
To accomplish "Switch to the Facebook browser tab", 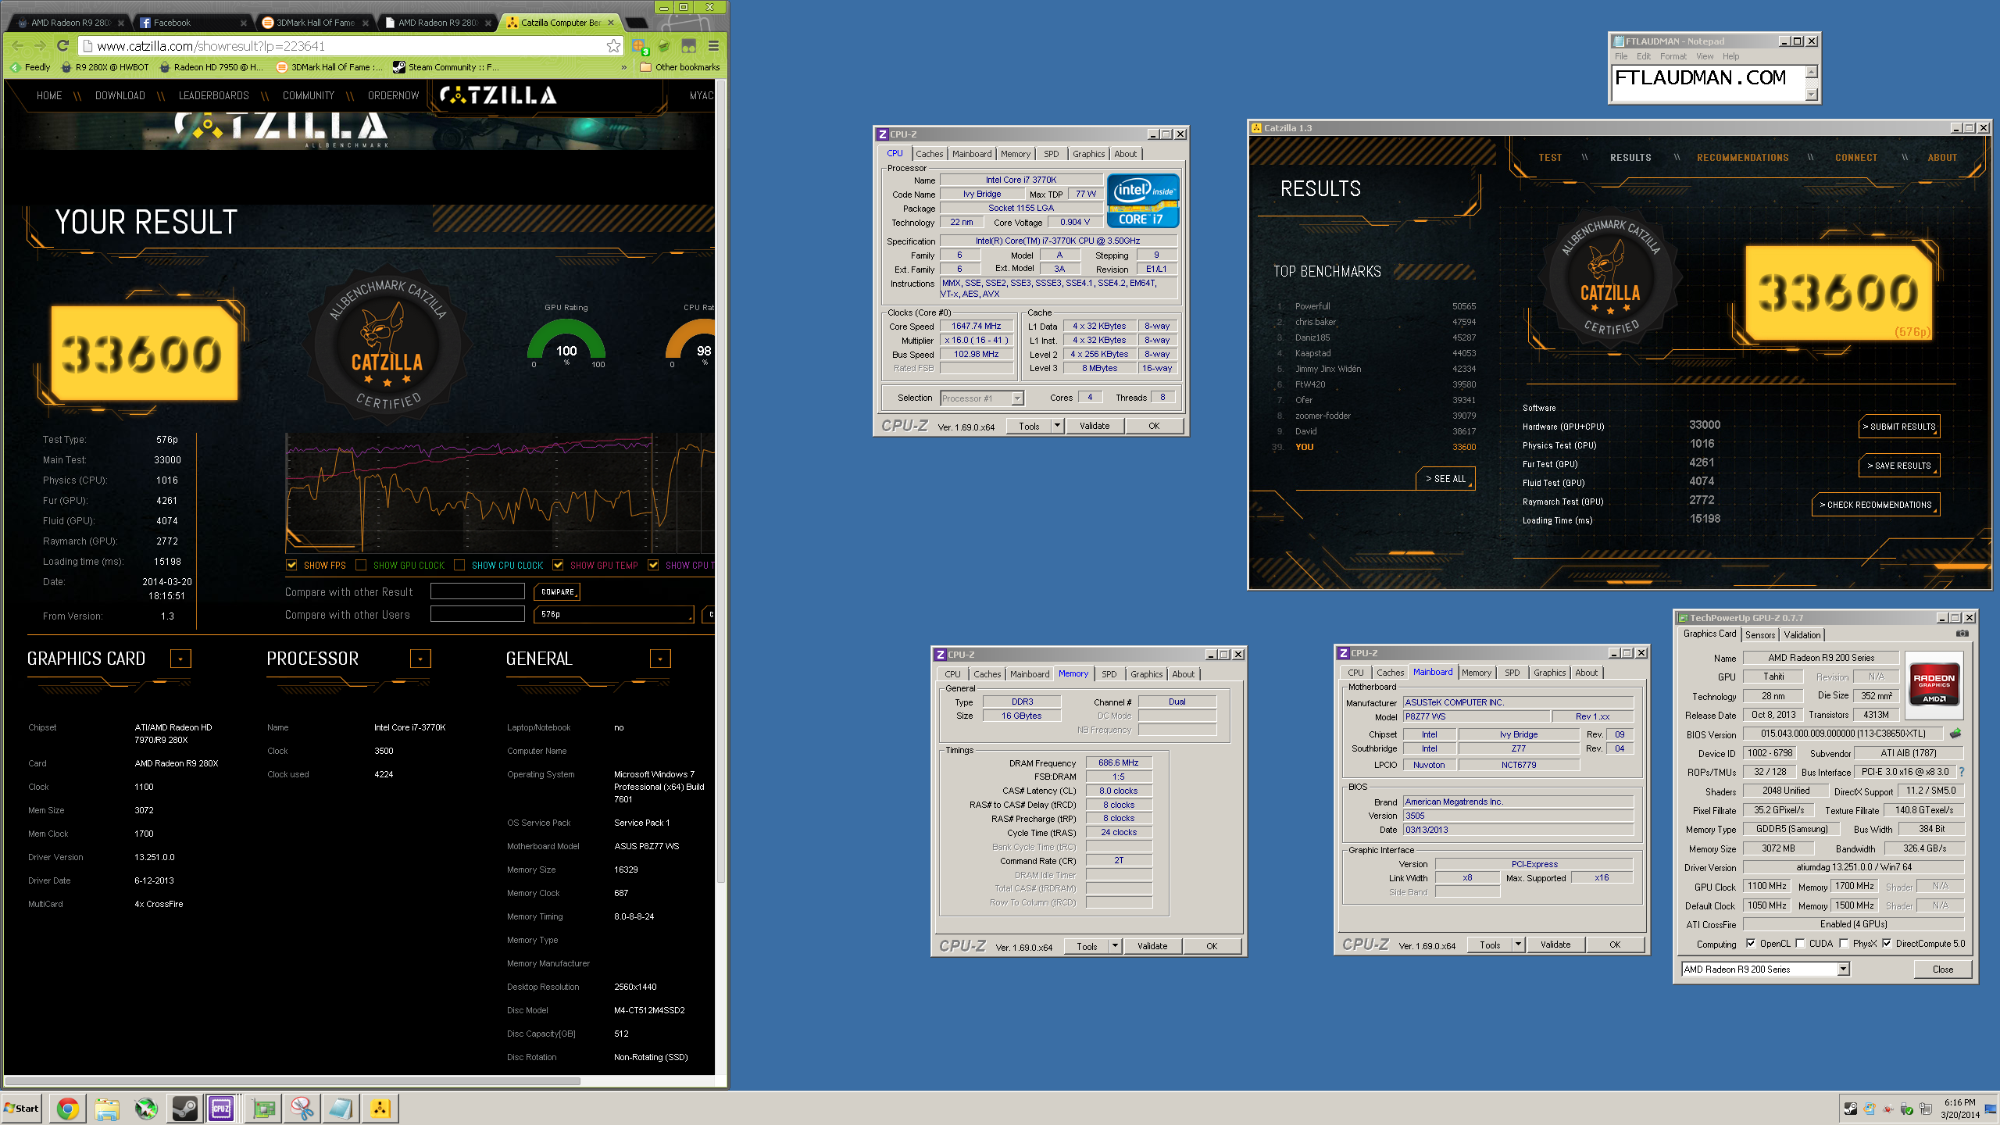I will coord(192,23).
